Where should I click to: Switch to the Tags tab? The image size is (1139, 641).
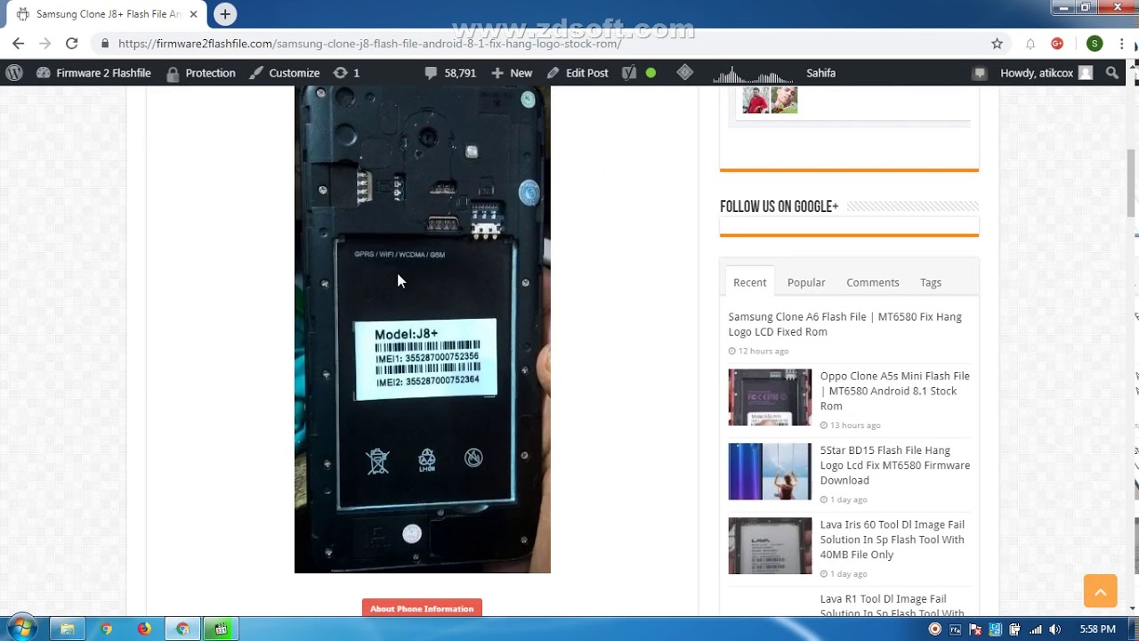pos(931,282)
